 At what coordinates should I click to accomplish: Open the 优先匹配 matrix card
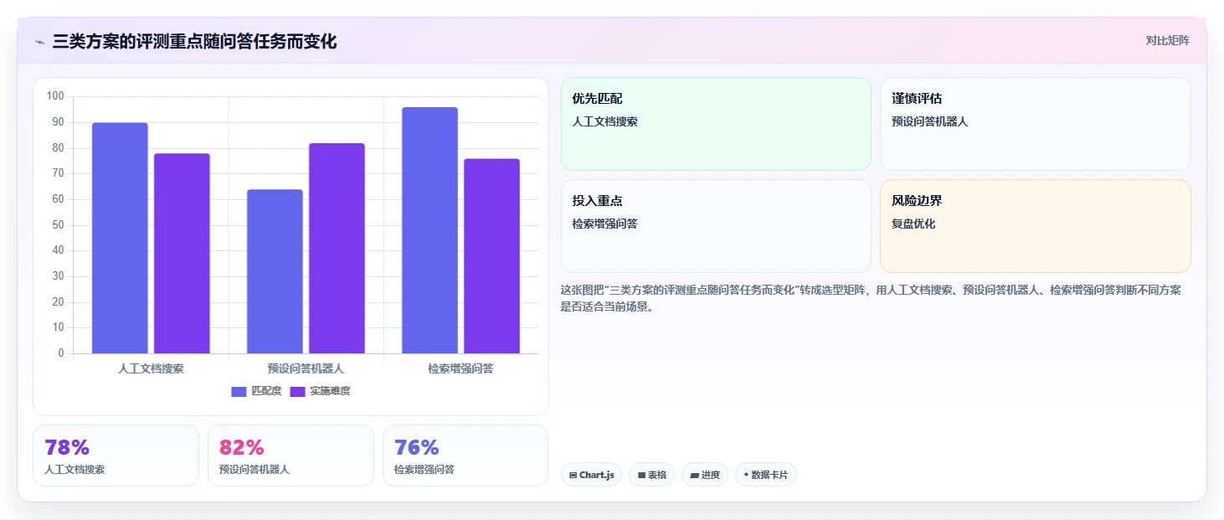point(716,124)
